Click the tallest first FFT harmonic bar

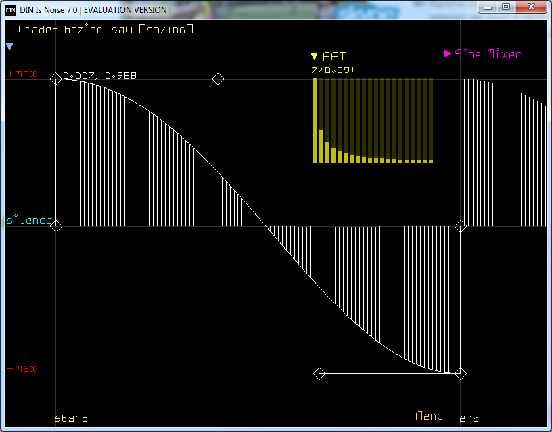[315, 120]
